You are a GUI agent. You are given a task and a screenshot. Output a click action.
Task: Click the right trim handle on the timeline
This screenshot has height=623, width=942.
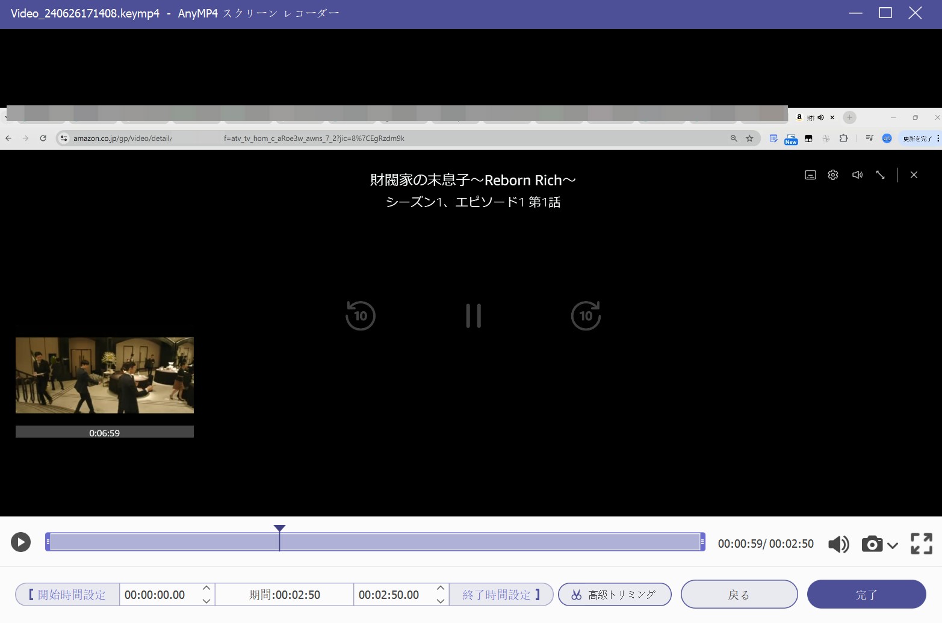point(702,542)
